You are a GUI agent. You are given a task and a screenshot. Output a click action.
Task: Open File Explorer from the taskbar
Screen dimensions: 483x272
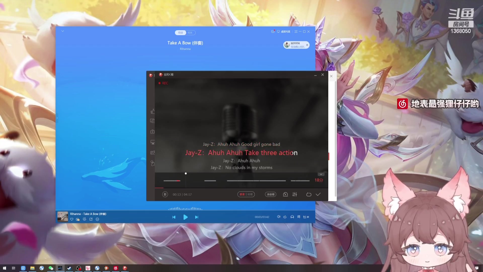click(x=32, y=268)
